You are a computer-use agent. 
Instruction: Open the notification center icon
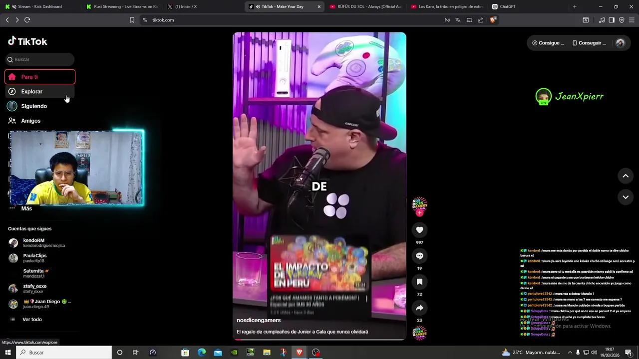629,353
